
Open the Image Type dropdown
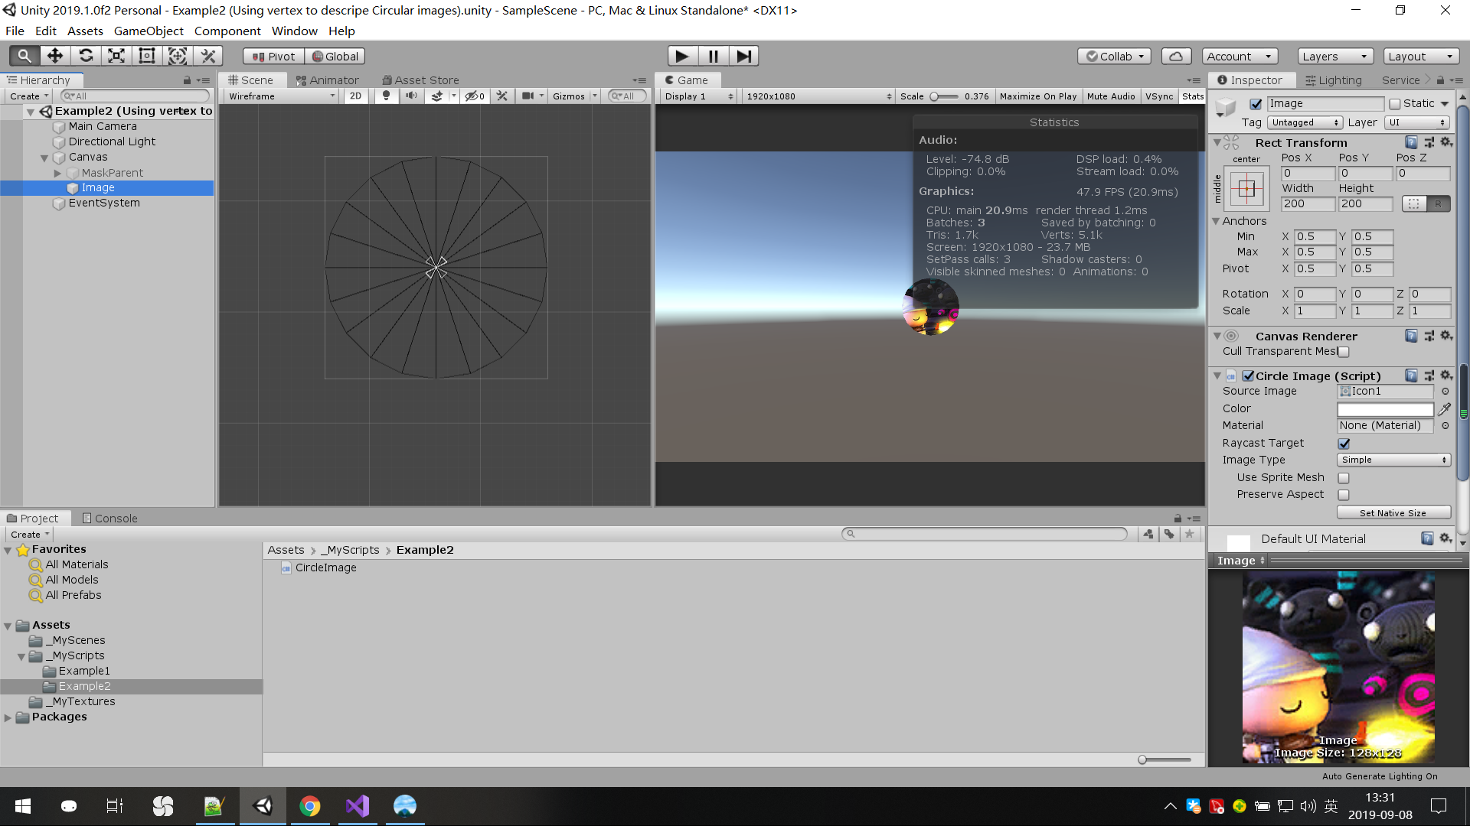[1393, 460]
